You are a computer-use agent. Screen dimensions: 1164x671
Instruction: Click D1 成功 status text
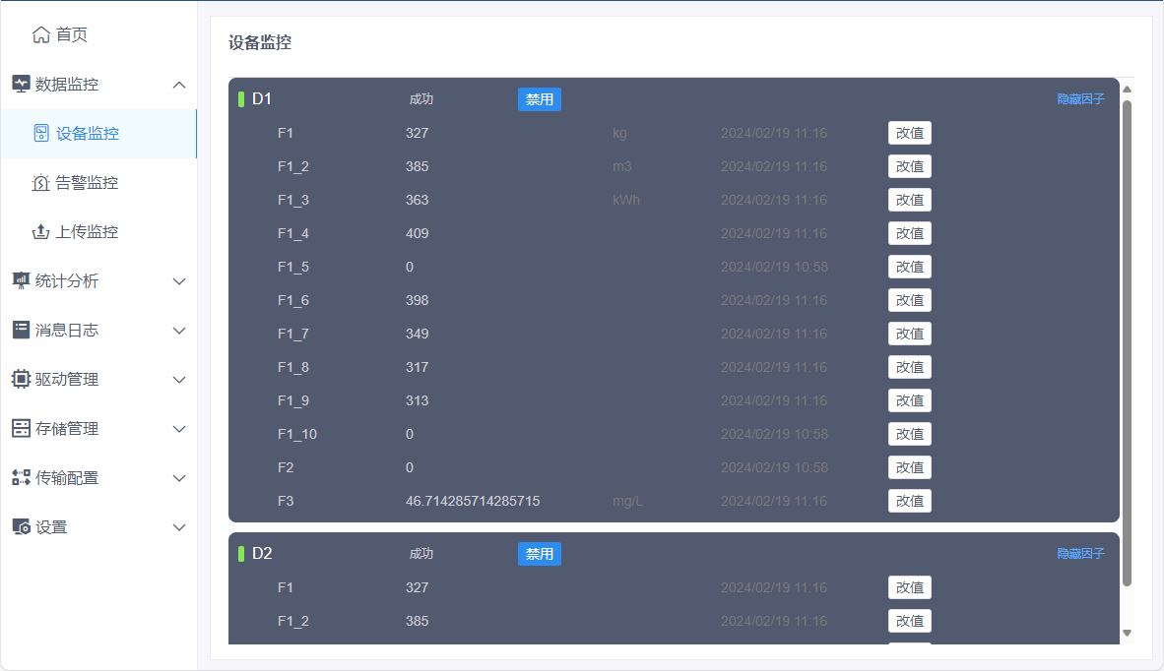coord(420,99)
